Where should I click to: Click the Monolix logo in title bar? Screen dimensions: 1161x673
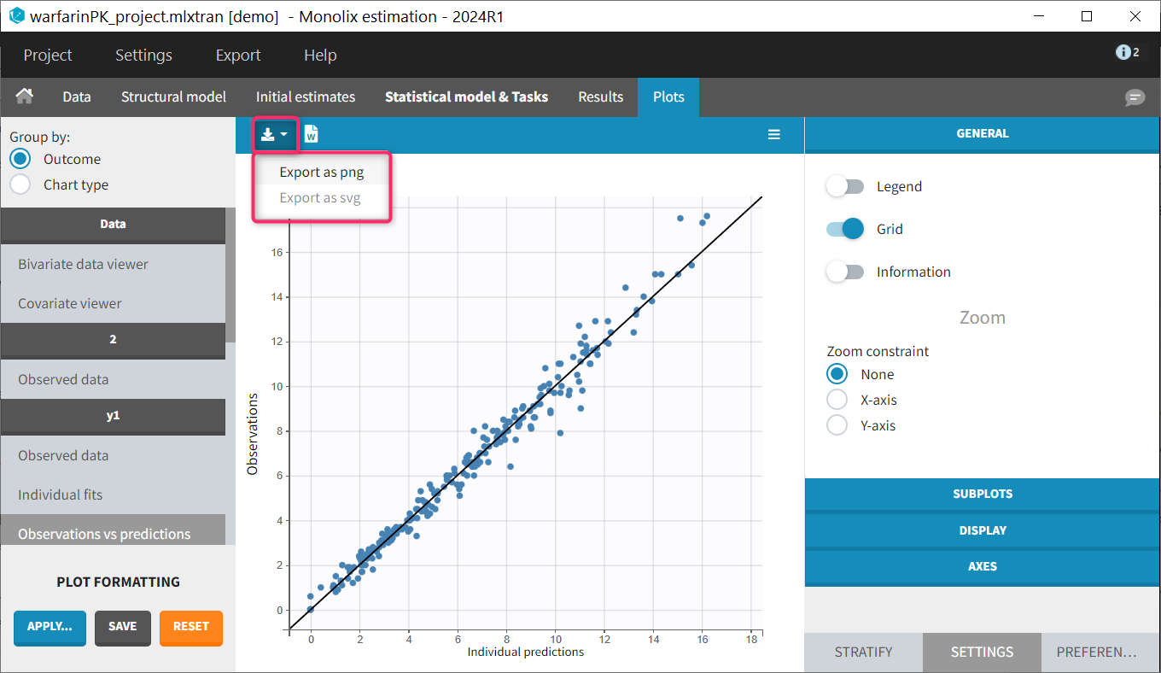click(x=16, y=16)
